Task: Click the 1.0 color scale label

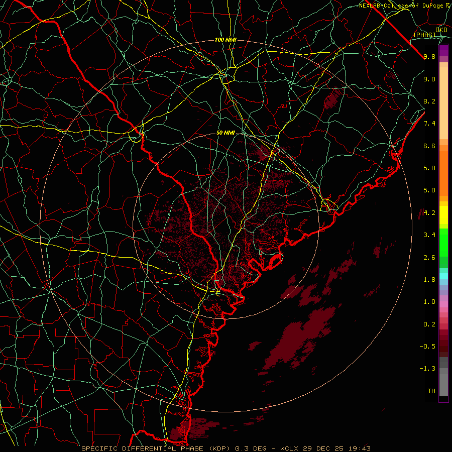Action: tap(429, 302)
